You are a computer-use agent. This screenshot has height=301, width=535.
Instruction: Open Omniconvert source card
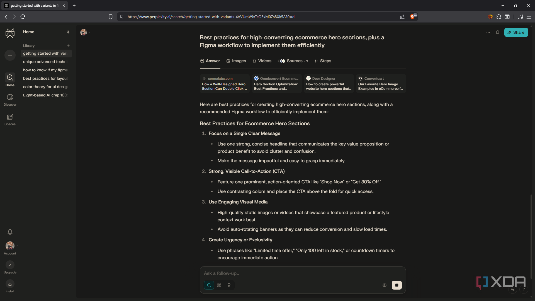tap(277, 83)
